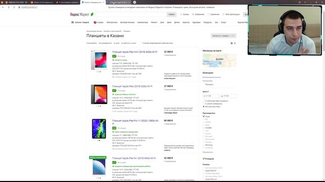Switch to the rightmost grey browser tab

pyautogui.click(x=118, y=2)
